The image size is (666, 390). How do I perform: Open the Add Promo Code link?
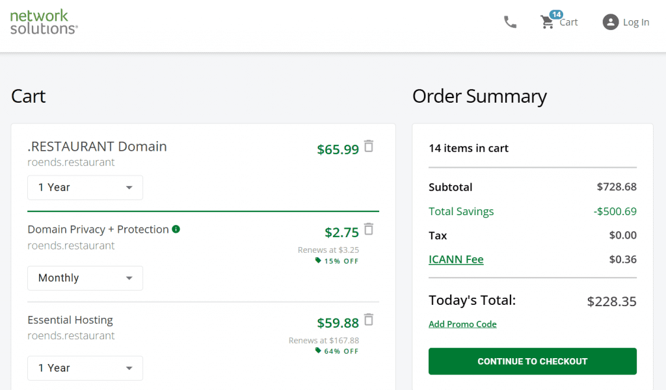pyautogui.click(x=462, y=324)
